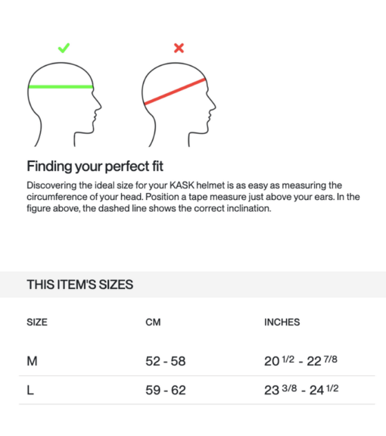Select the L size row label
Screen dimensions: 386x436
coord(30,390)
